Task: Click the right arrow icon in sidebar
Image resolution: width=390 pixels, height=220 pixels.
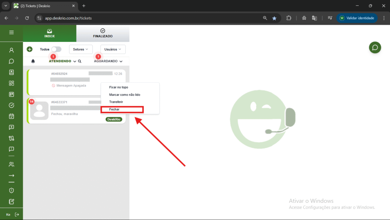Action: click(11, 175)
